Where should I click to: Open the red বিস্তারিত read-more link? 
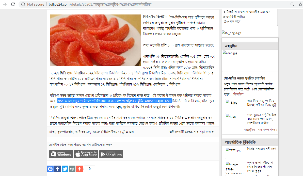(x=238, y=94)
